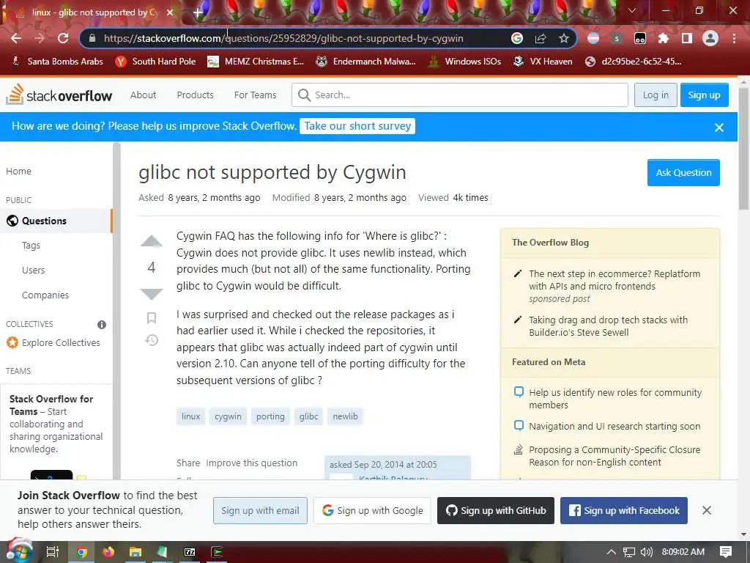Open the Replatform with APIs blog post
Screen dimensions: 750x563
point(615,280)
